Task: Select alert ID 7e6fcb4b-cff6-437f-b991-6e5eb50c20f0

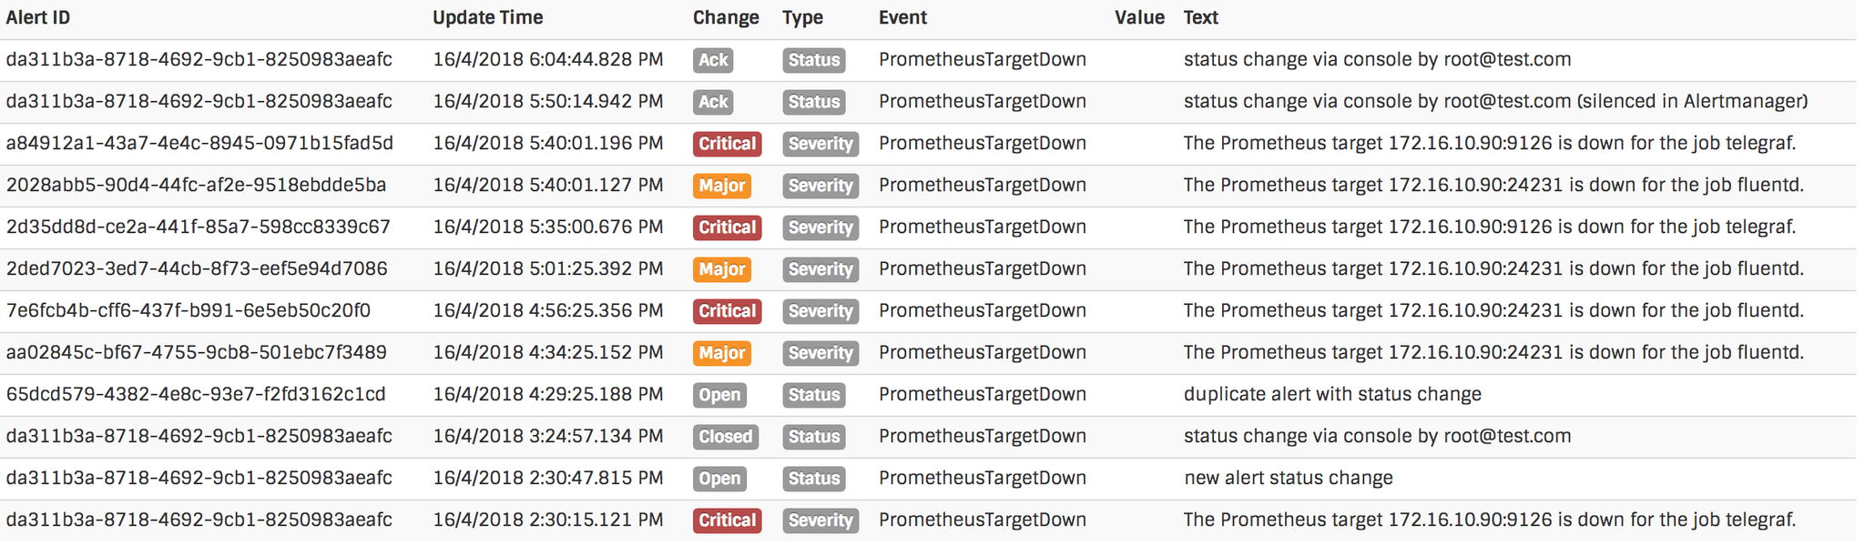Action: pos(197,311)
